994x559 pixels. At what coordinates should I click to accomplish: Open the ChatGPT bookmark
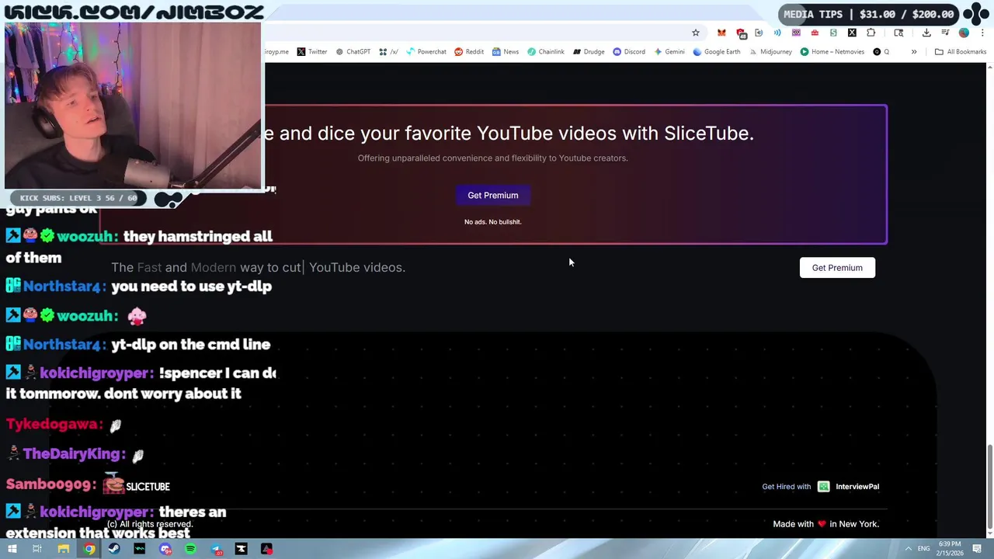tap(353, 52)
